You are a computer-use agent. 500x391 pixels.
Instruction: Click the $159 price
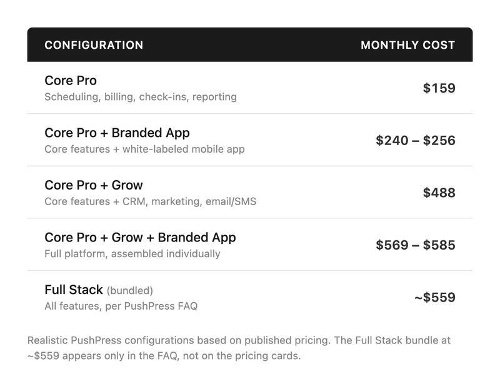point(439,88)
